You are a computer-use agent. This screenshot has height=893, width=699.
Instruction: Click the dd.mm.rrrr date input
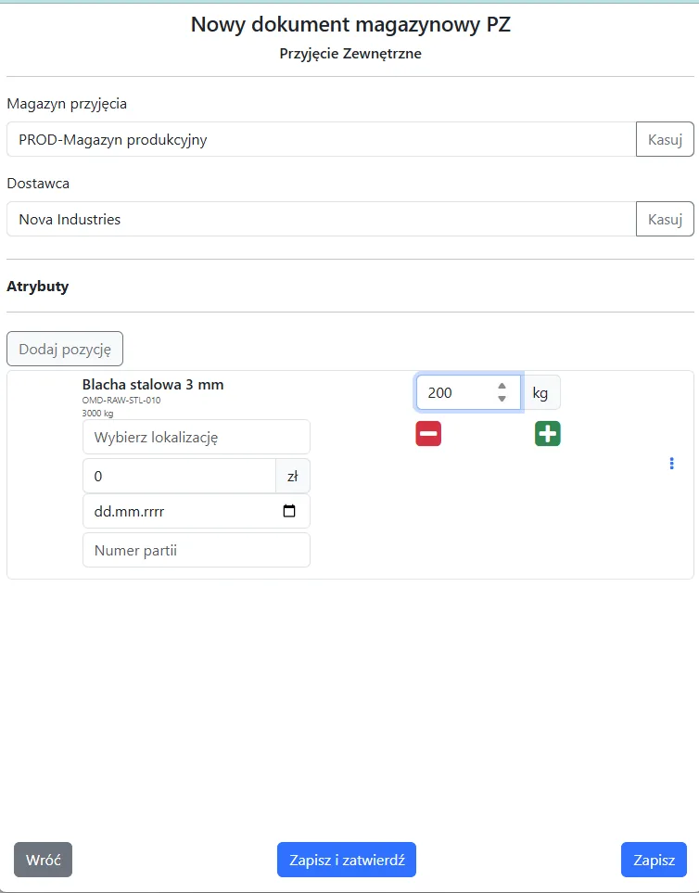coord(197,511)
